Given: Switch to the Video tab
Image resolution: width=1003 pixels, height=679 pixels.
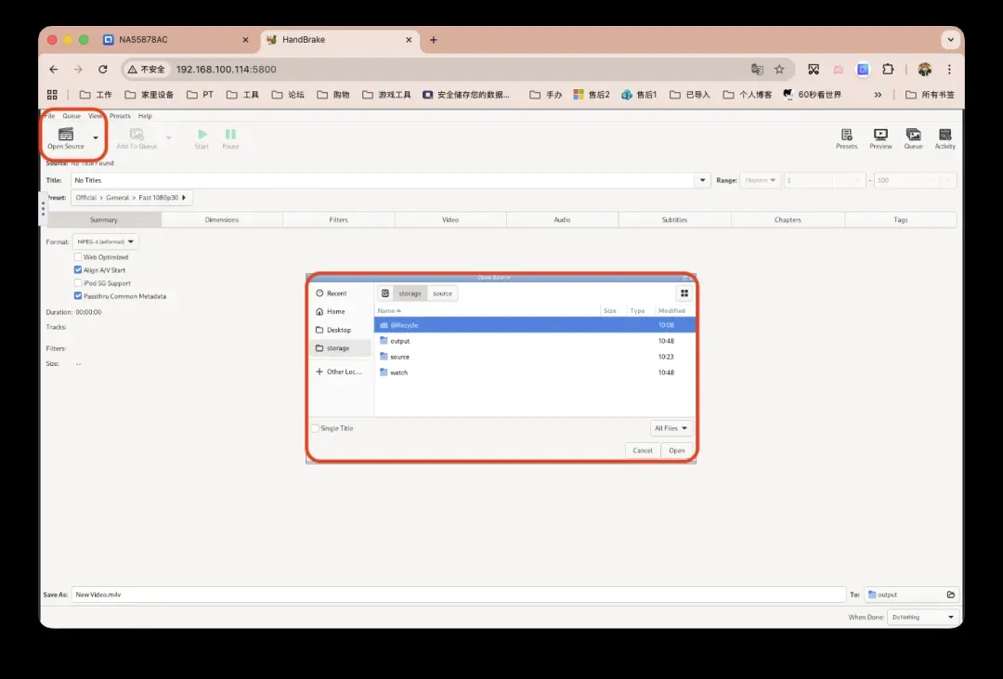Looking at the screenshot, I should pyautogui.click(x=450, y=220).
